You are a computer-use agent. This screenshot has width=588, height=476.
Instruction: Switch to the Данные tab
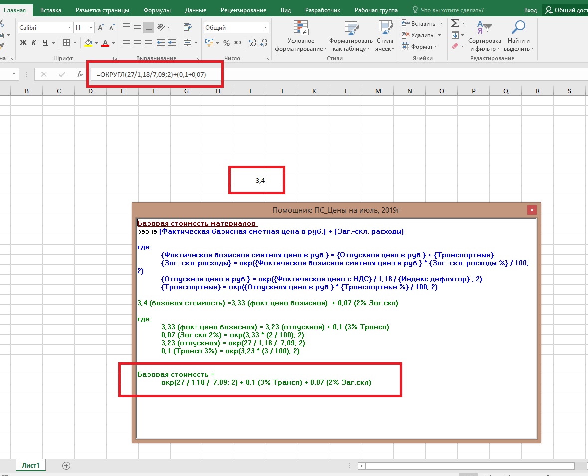coord(196,10)
